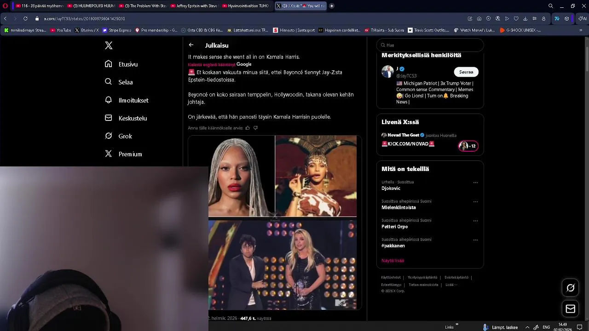Screen dimensions: 589x331
Task: Open Keskustelu in the X sidebar
Action: click(126, 118)
